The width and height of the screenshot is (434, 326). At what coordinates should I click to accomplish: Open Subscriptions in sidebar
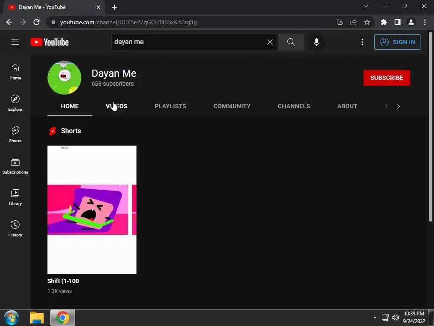click(x=15, y=166)
